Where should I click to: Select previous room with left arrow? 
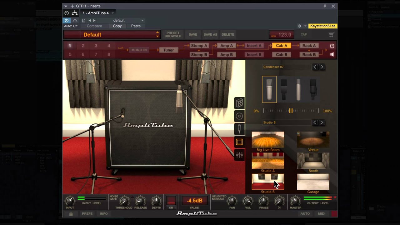point(315,122)
